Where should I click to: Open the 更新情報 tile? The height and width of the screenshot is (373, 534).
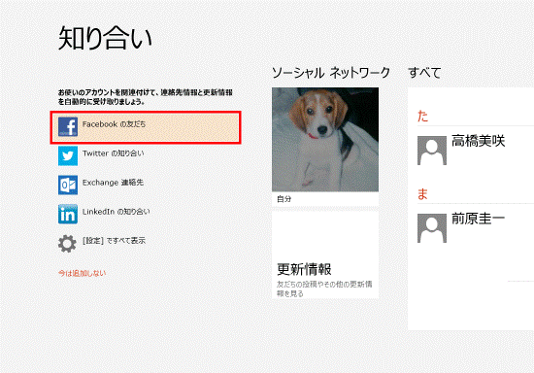point(325,254)
